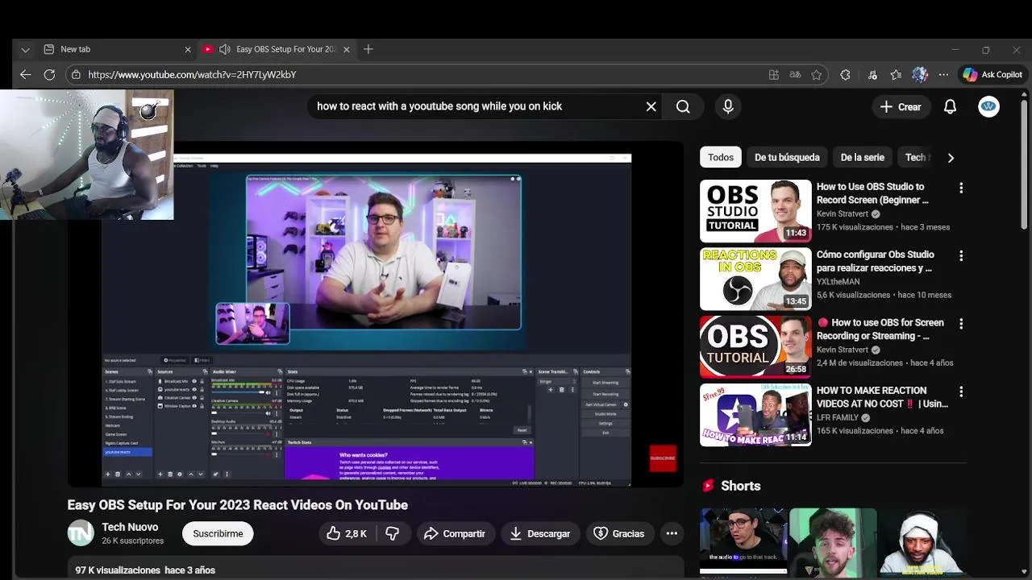
Task: Open browser extensions puzzle icon
Action: (x=845, y=74)
